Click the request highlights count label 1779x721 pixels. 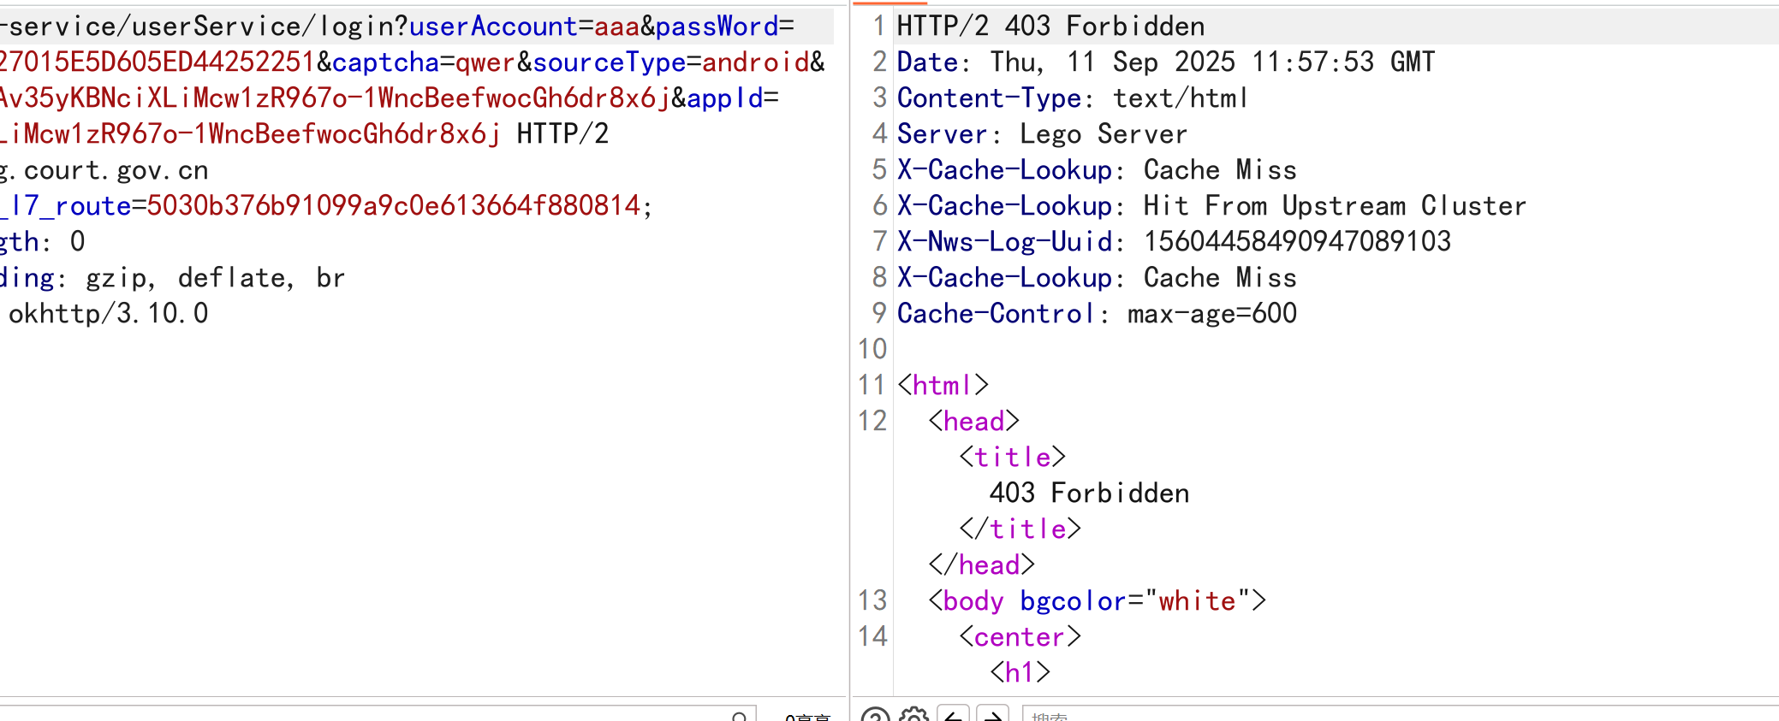807,717
